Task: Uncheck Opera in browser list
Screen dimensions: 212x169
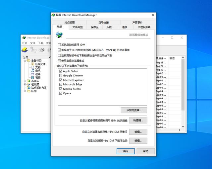Action: pos(61,93)
